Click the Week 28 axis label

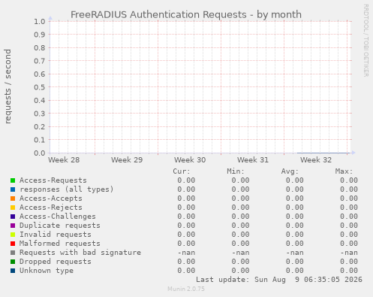pyautogui.click(x=64, y=160)
